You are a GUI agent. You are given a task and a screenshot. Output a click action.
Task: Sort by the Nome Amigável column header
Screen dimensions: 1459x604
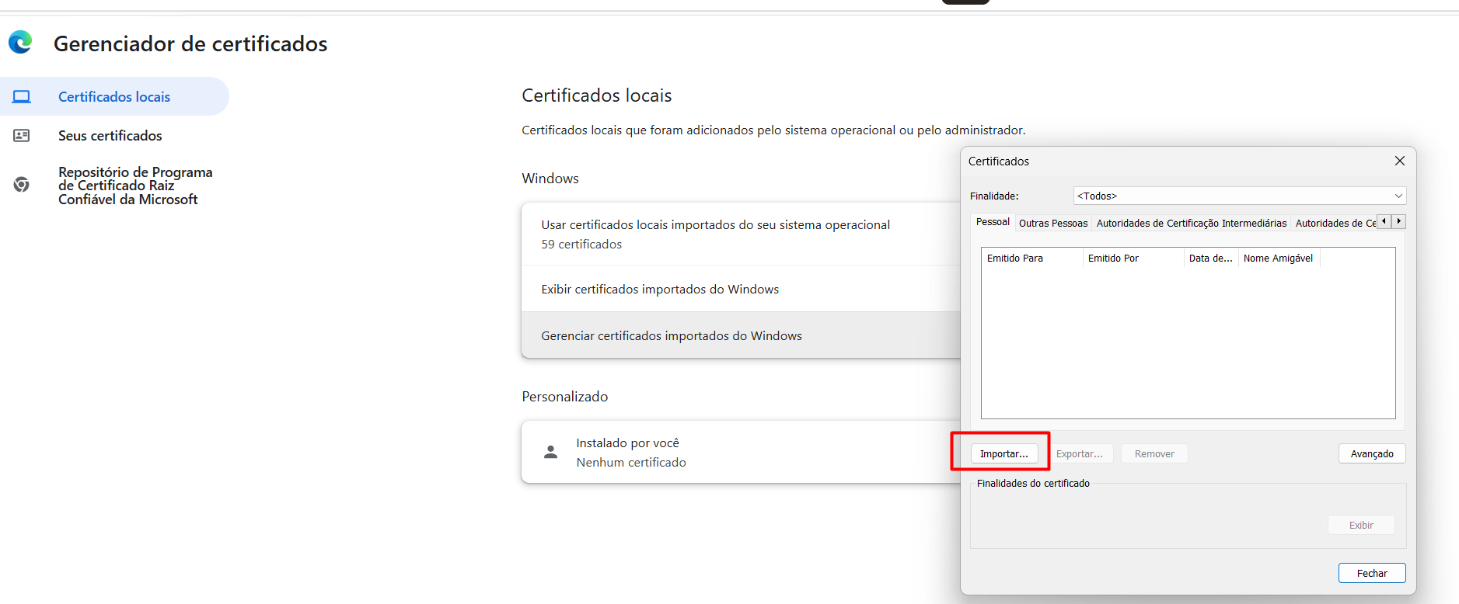point(1279,258)
